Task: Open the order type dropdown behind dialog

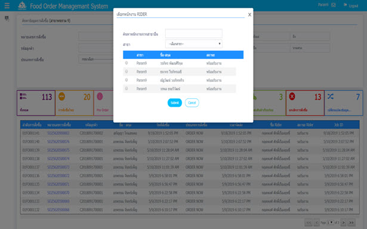Action: tap(96, 59)
